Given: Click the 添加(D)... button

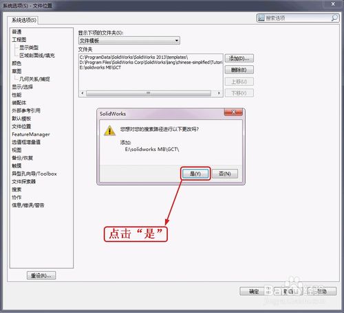Looking at the screenshot, I should tap(239, 58).
